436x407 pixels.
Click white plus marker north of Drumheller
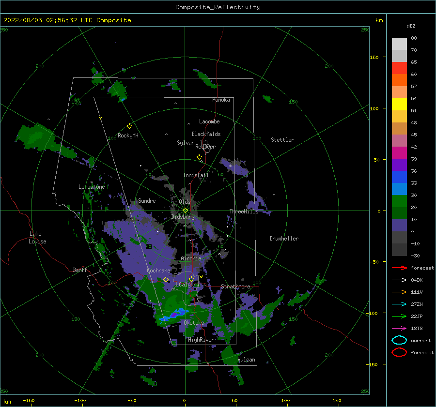tap(274, 195)
